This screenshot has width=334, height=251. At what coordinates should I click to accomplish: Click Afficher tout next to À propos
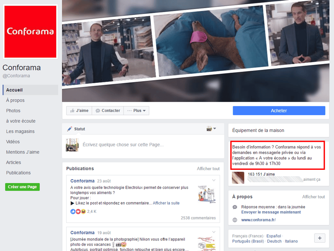tap(314, 197)
